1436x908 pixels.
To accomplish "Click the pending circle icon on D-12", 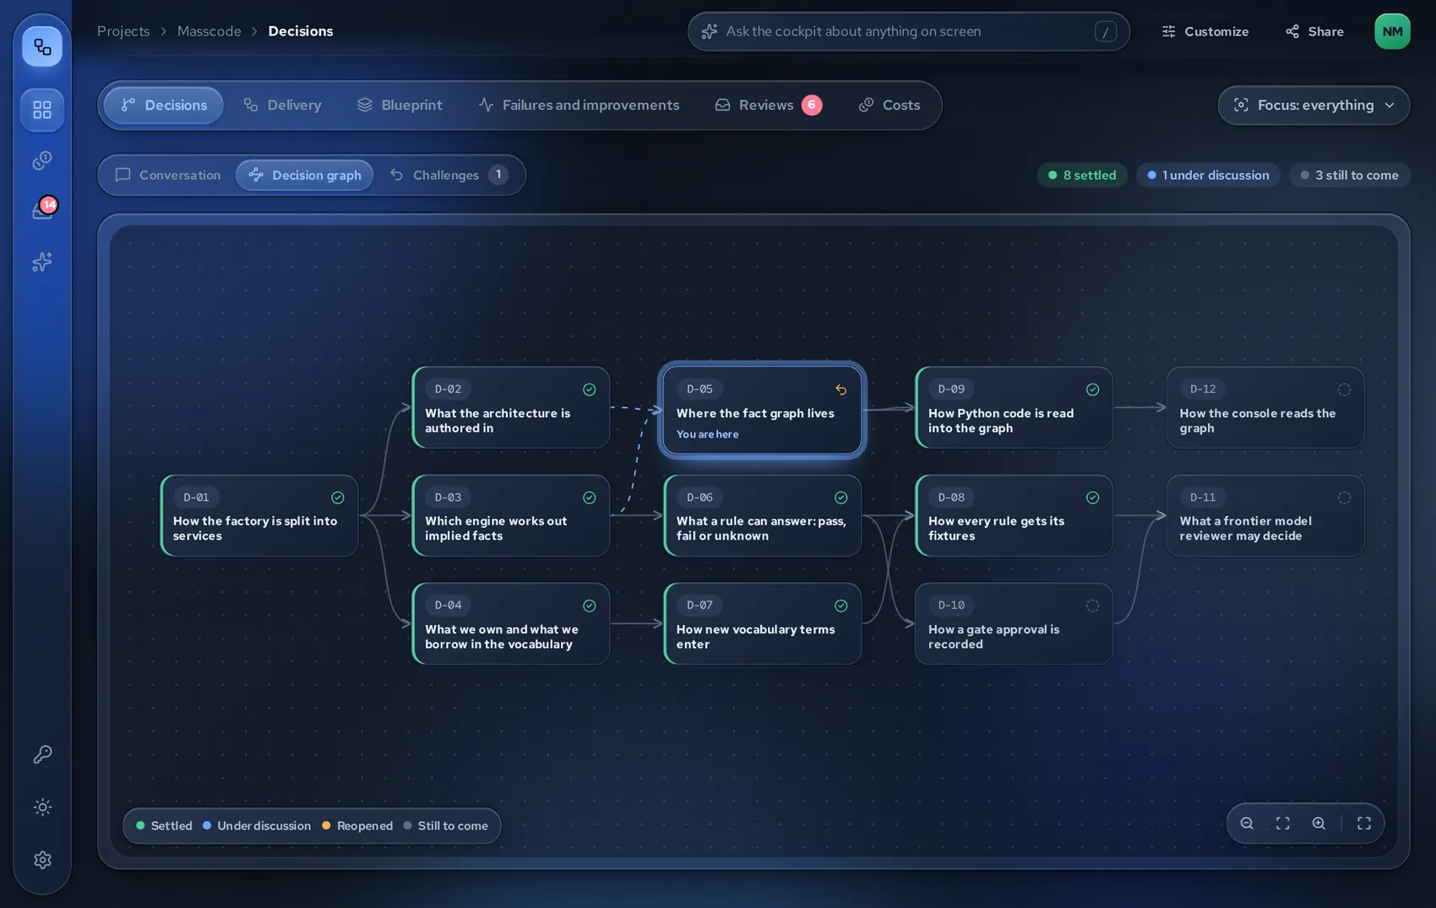I will point(1344,389).
